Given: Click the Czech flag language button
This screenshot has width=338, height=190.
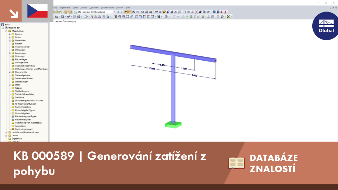Looking at the screenshot, I should pos(38,11).
